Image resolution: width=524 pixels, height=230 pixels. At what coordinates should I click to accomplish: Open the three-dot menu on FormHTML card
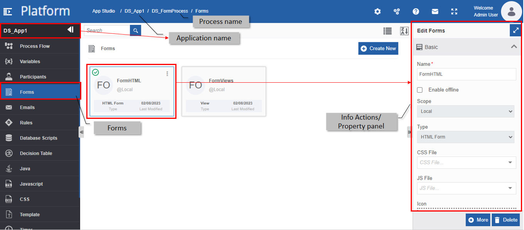[x=167, y=73]
